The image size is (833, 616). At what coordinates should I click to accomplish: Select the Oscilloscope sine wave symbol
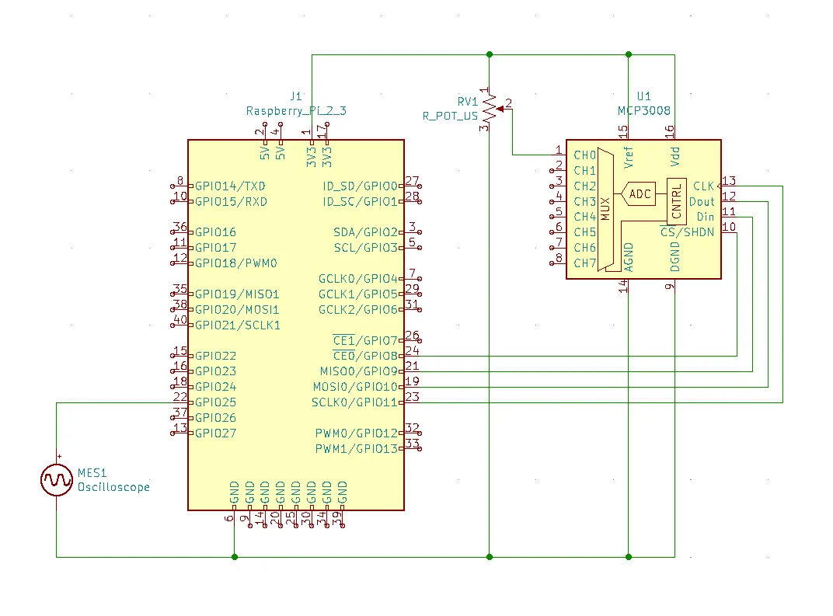point(57,480)
